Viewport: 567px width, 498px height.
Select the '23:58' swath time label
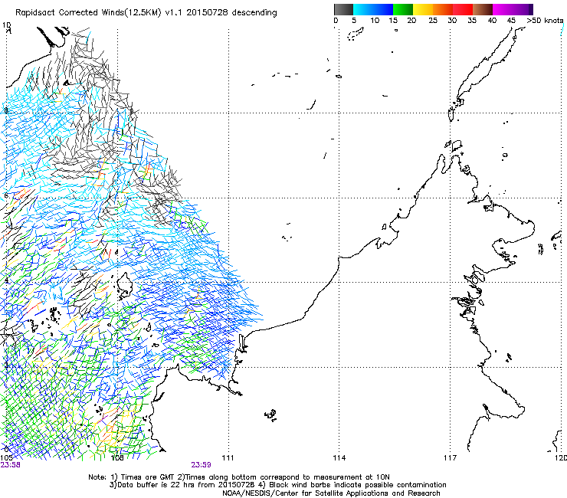pos(10,465)
